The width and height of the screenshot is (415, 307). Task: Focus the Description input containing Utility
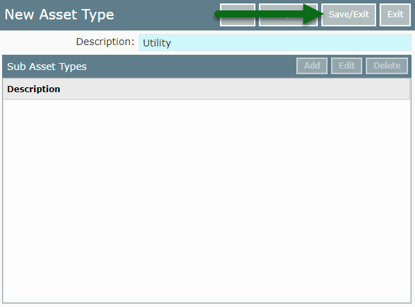coord(275,42)
